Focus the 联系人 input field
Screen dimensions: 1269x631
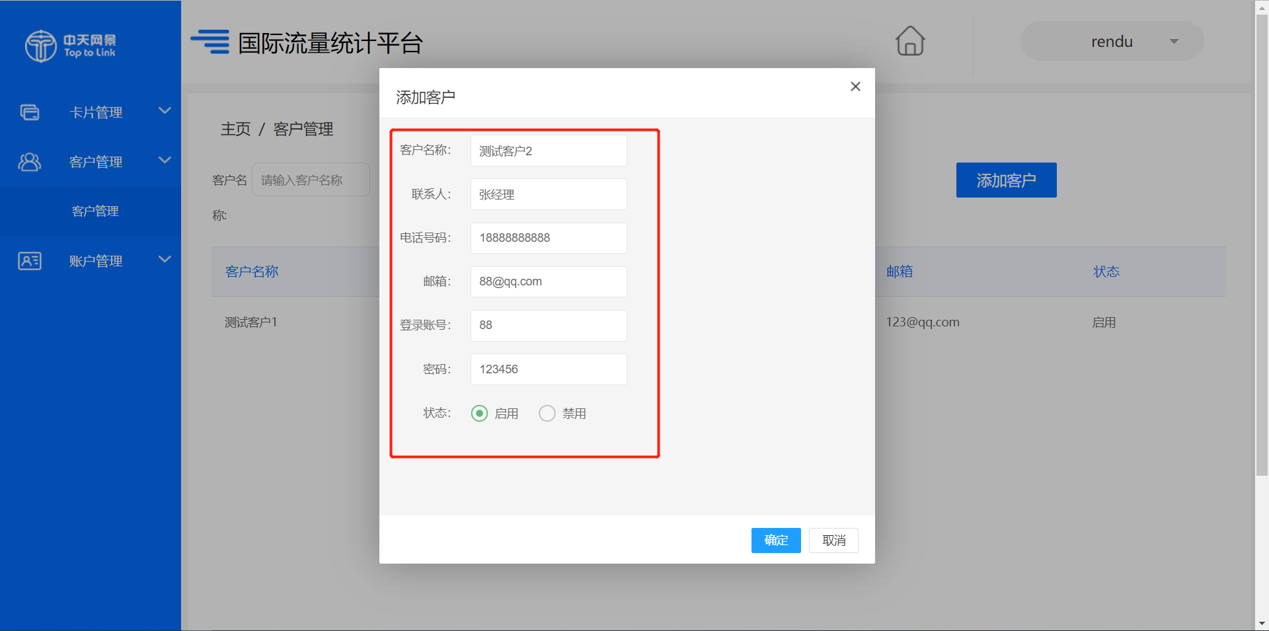click(549, 195)
